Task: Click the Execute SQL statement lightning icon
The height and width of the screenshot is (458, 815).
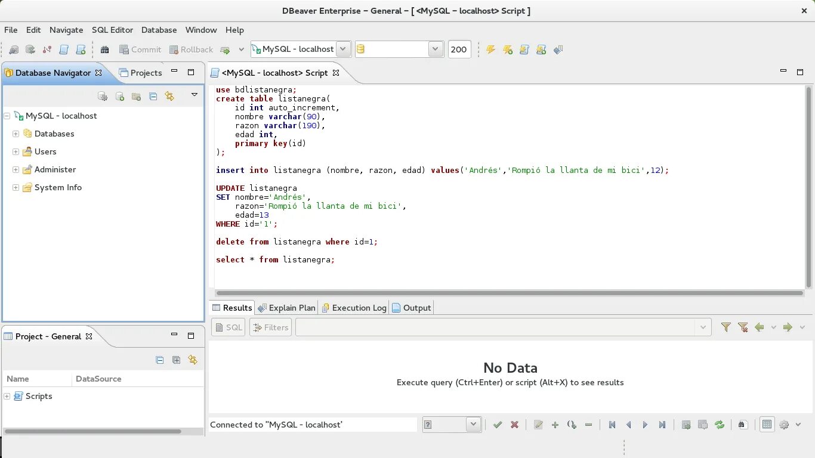Action: (490, 49)
